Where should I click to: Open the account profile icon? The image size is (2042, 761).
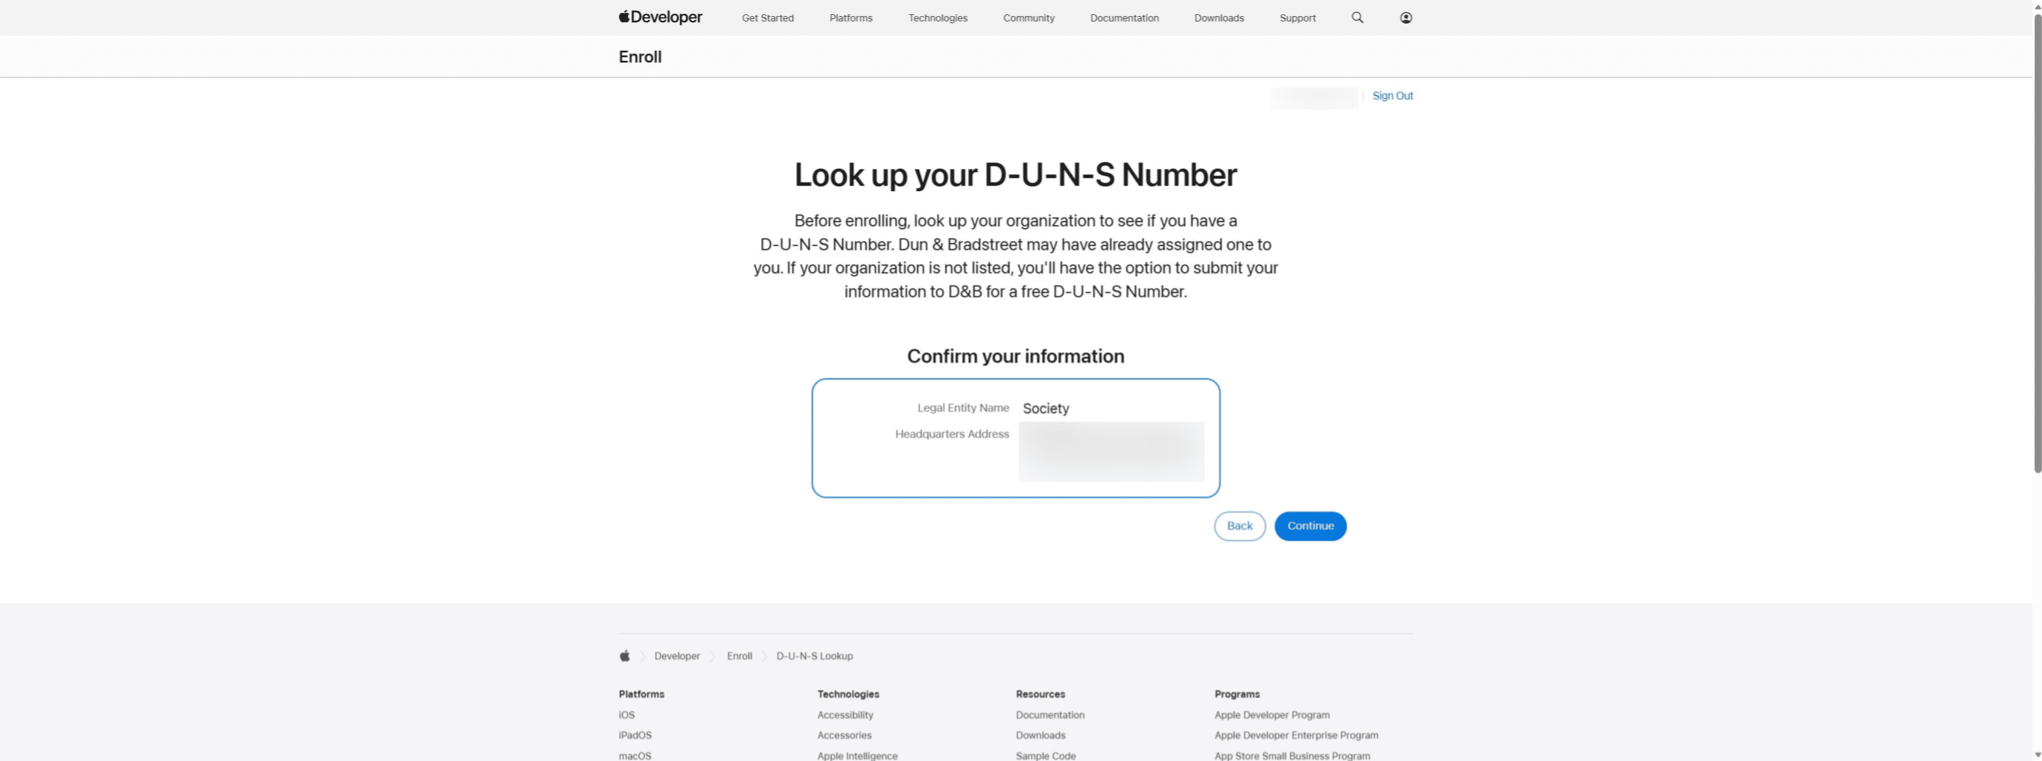pos(1405,17)
